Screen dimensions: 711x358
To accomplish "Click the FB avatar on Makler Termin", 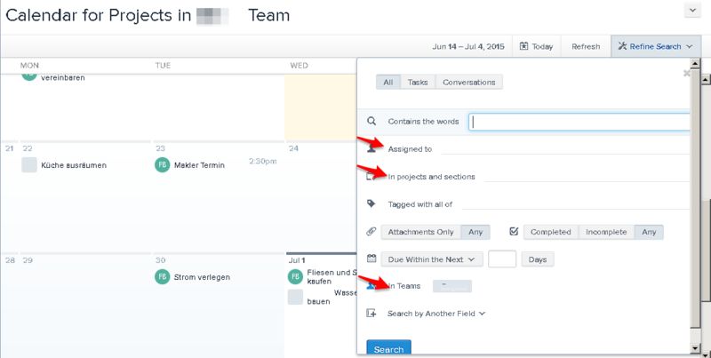I will pos(162,165).
